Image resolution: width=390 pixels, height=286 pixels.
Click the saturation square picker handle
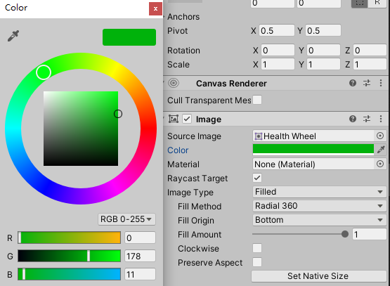118,114
